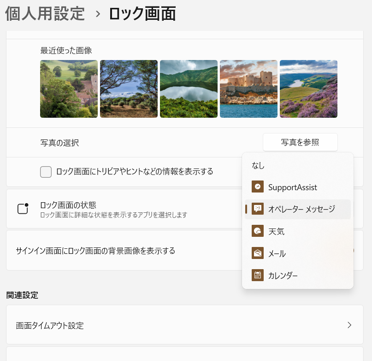Click the カレンダー calendar icon
Image resolution: width=372 pixels, height=361 pixels.
pyautogui.click(x=257, y=275)
